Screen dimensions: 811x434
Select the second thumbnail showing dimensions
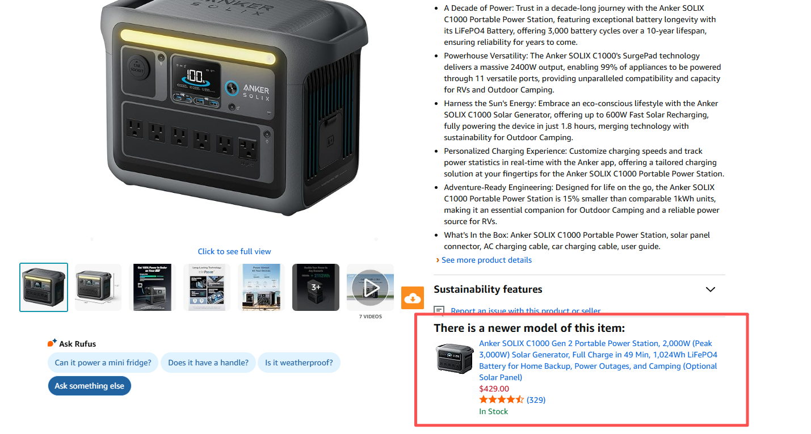tap(98, 287)
